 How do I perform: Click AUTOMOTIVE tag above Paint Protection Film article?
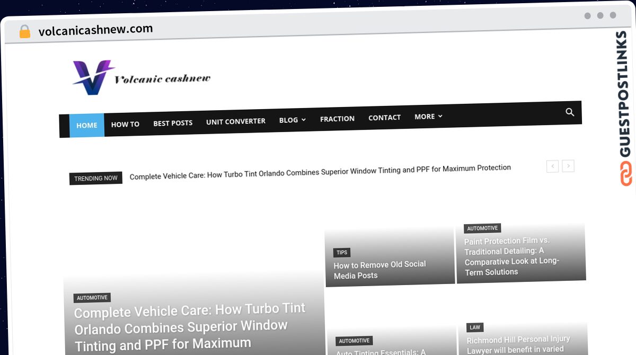(482, 228)
